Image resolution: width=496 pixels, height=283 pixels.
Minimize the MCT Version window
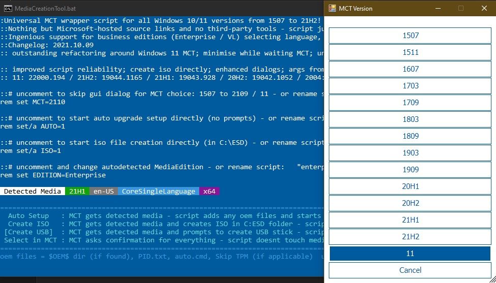(x=438, y=9)
